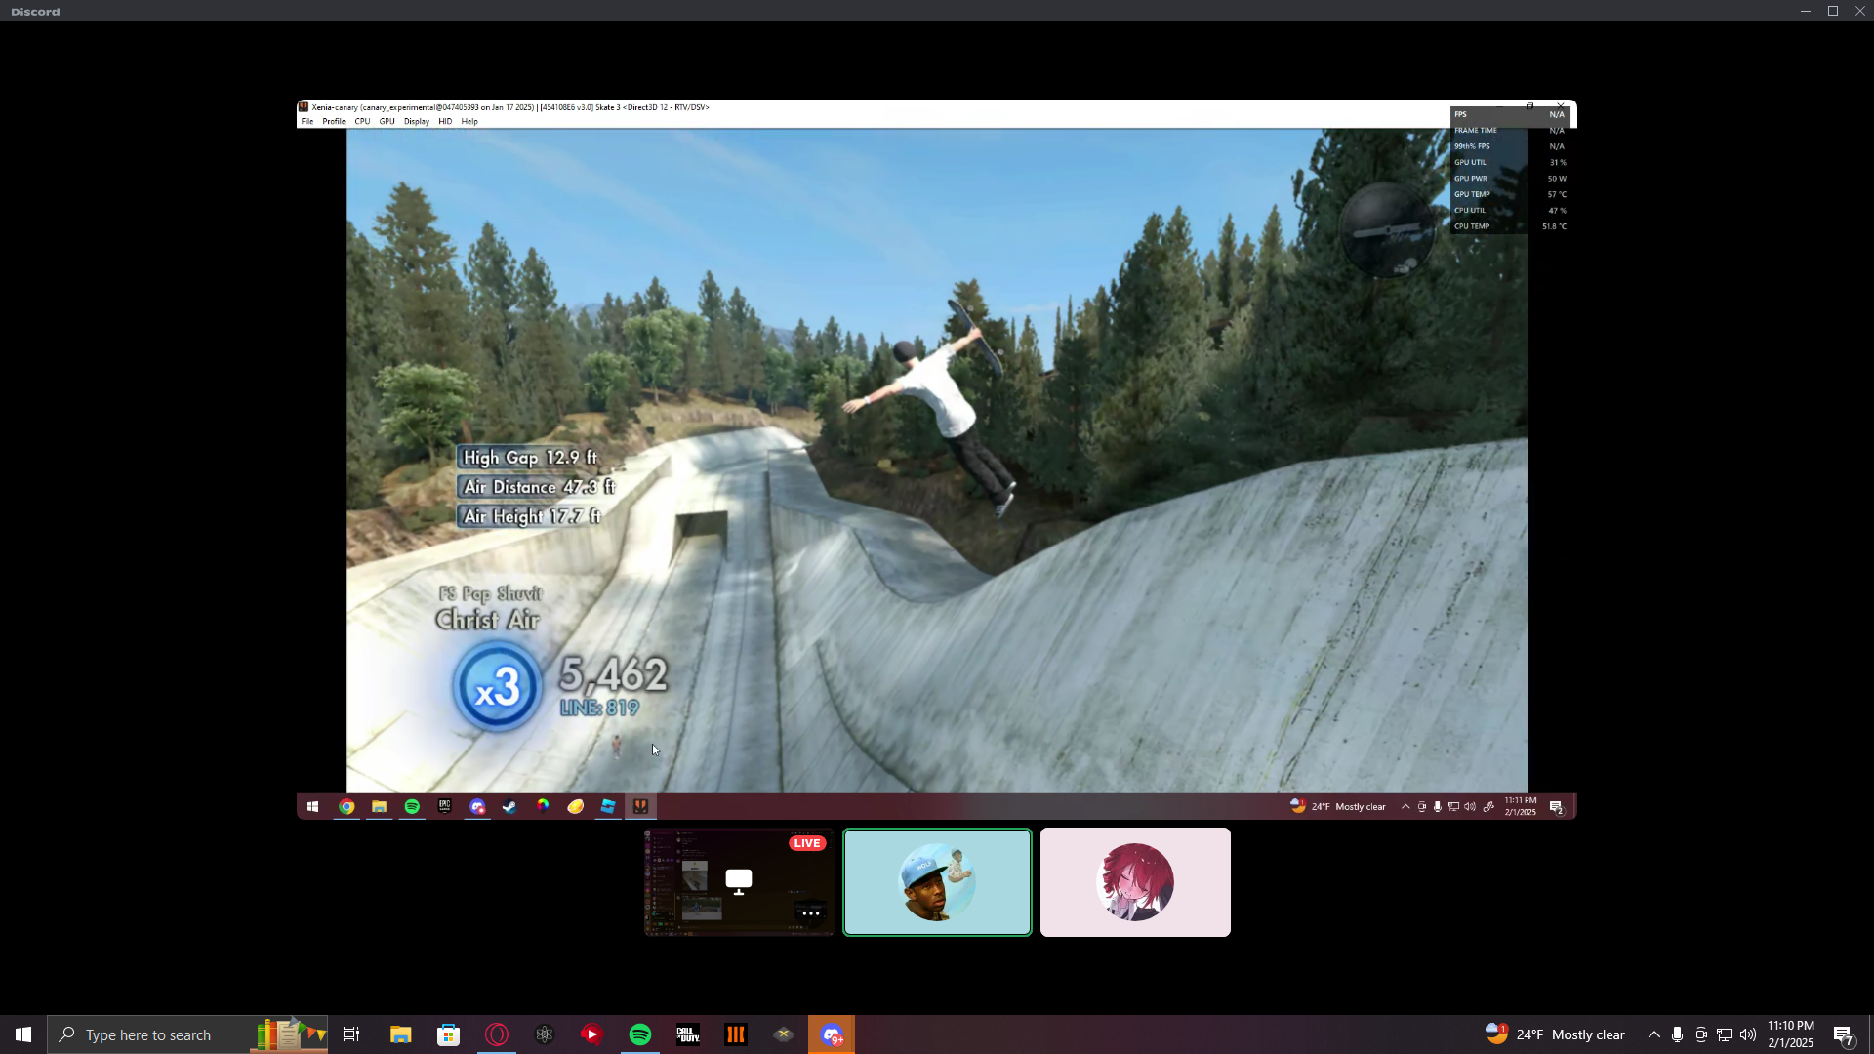Open the Microsoft Store taskbar icon

(449, 1034)
